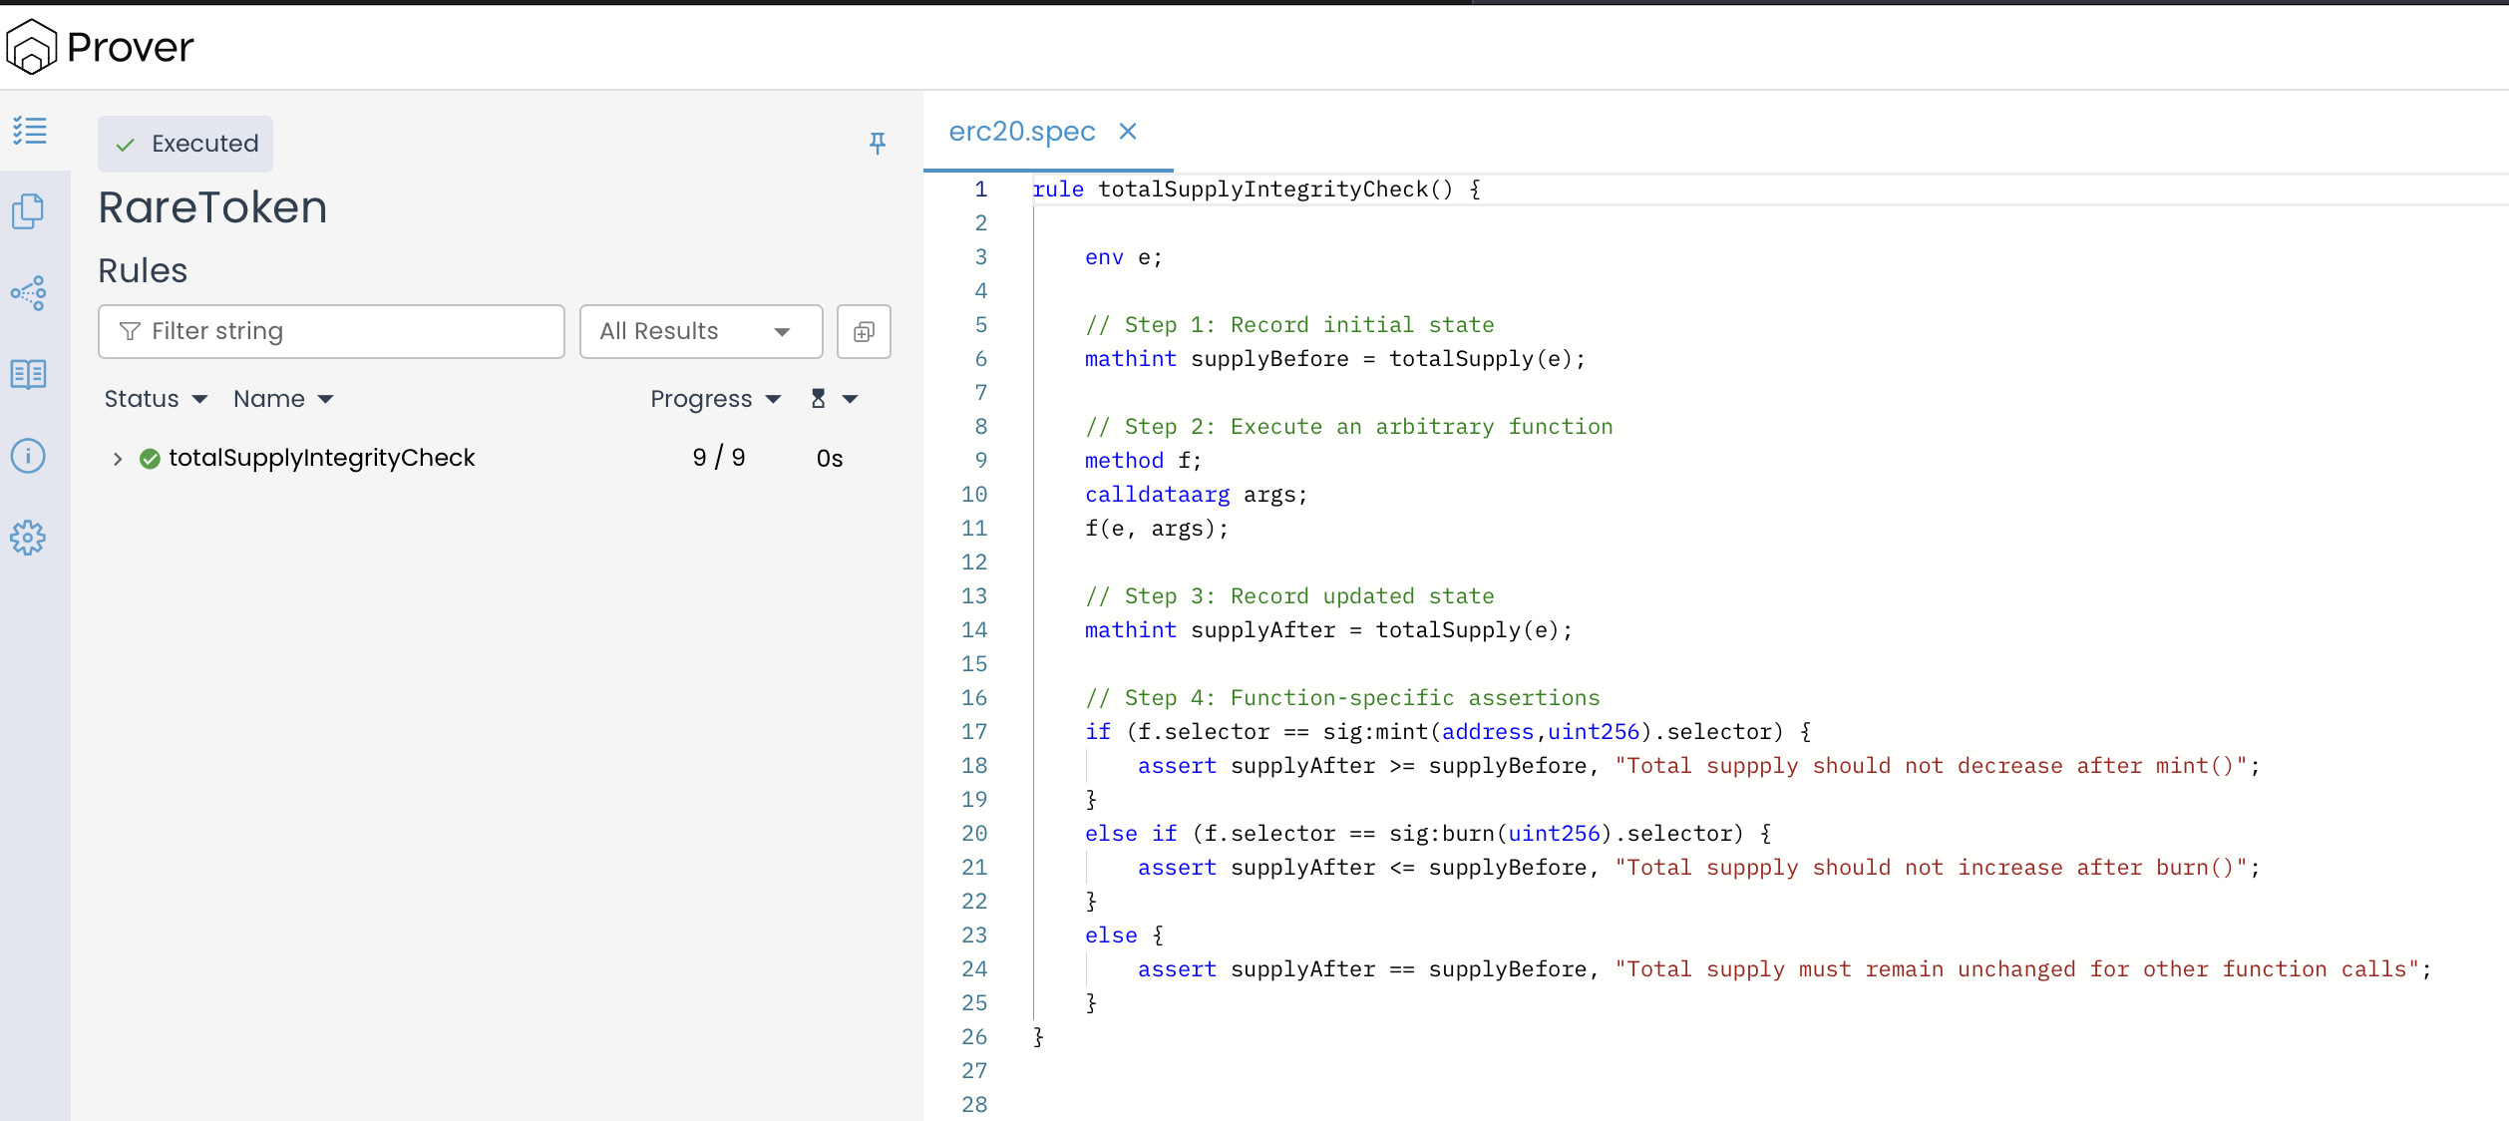Open the documentation book sidebar icon
2509x1121 pixels.
(28, 375)
